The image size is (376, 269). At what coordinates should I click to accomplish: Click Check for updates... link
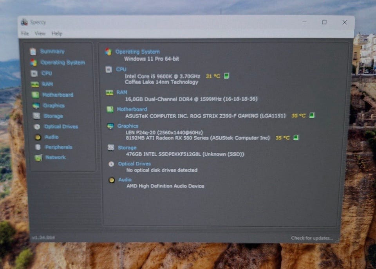(312, 238)
